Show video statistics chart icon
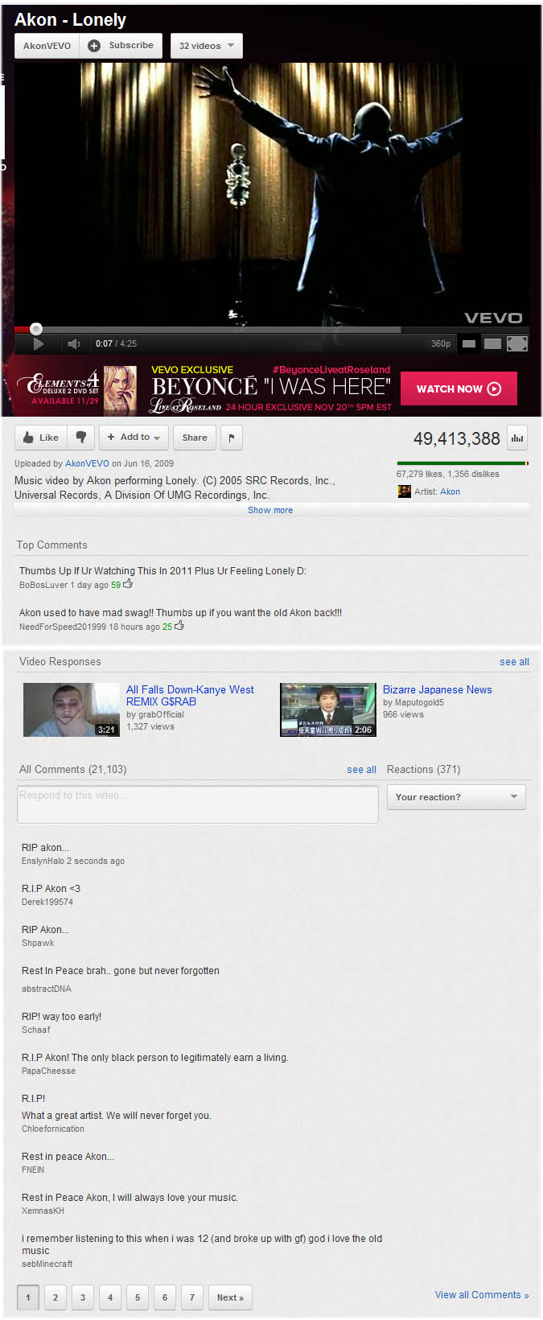Image resolution: width=543 pixels, height=1320 pixels. (x=517, y=438)
